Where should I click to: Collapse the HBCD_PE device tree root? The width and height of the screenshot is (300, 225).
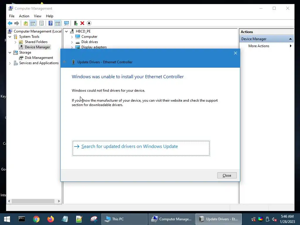[x=67, y=31]
